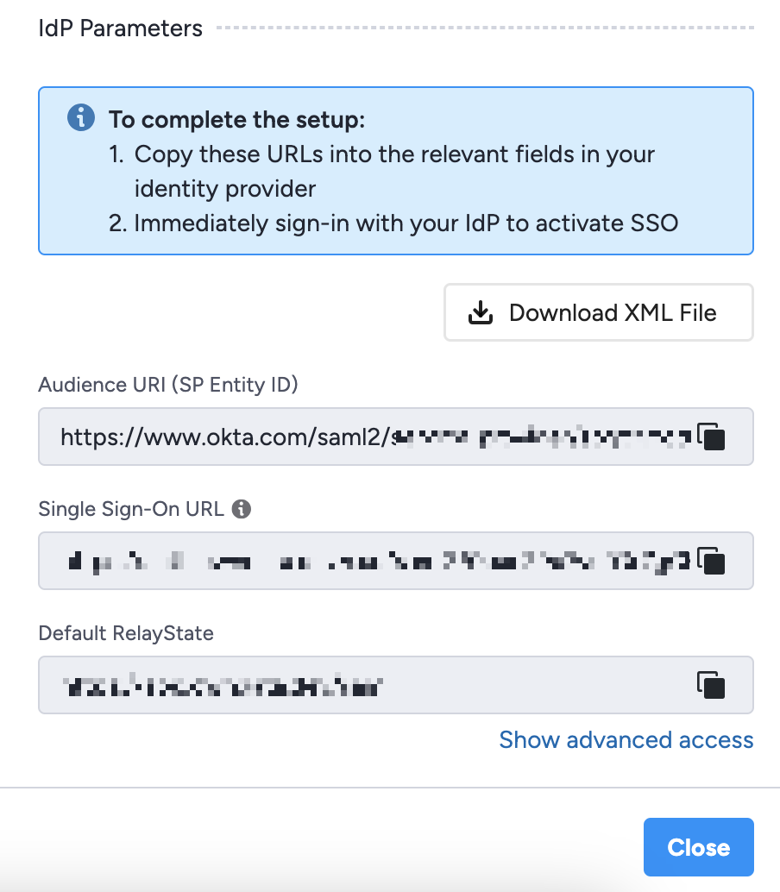The width and height of the screenshot is (780, 892).
Task: Close the IdP Parameters dialog
Action: tap(698, 846)
